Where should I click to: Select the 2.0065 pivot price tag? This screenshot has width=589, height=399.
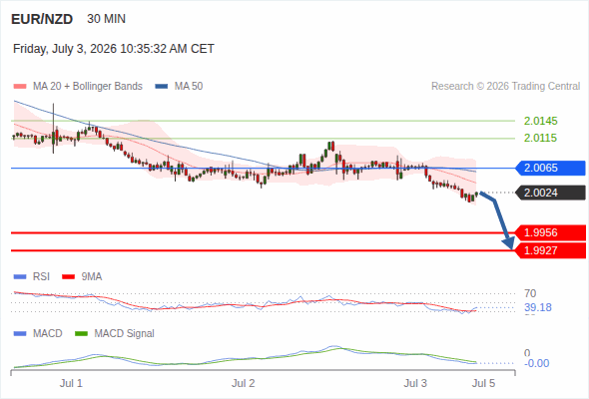(550, 168)
